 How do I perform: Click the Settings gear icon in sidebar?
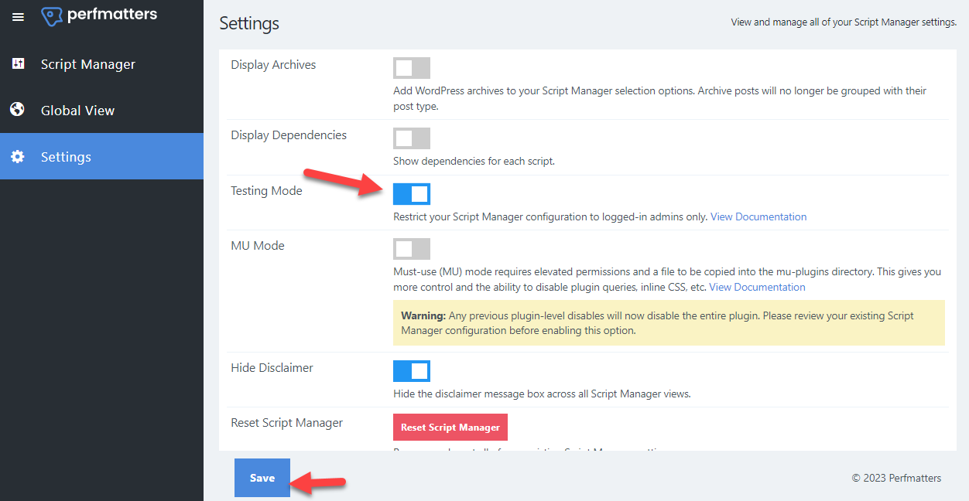(x=18, y=157)
